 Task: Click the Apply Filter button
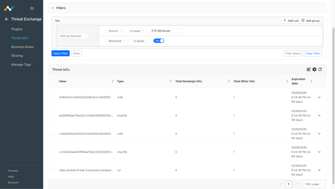(x=61, y=53)
